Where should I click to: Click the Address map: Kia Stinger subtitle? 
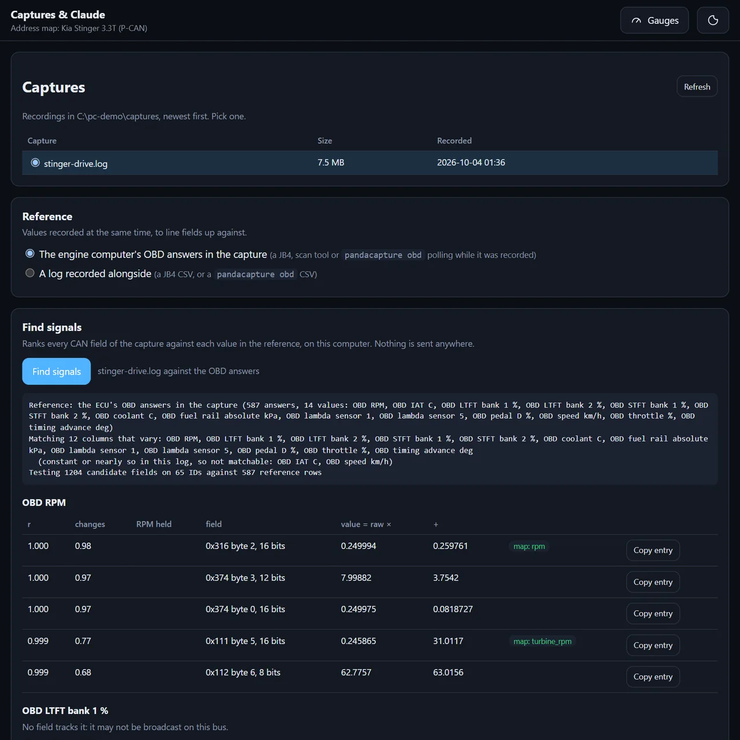coord(79,28)
